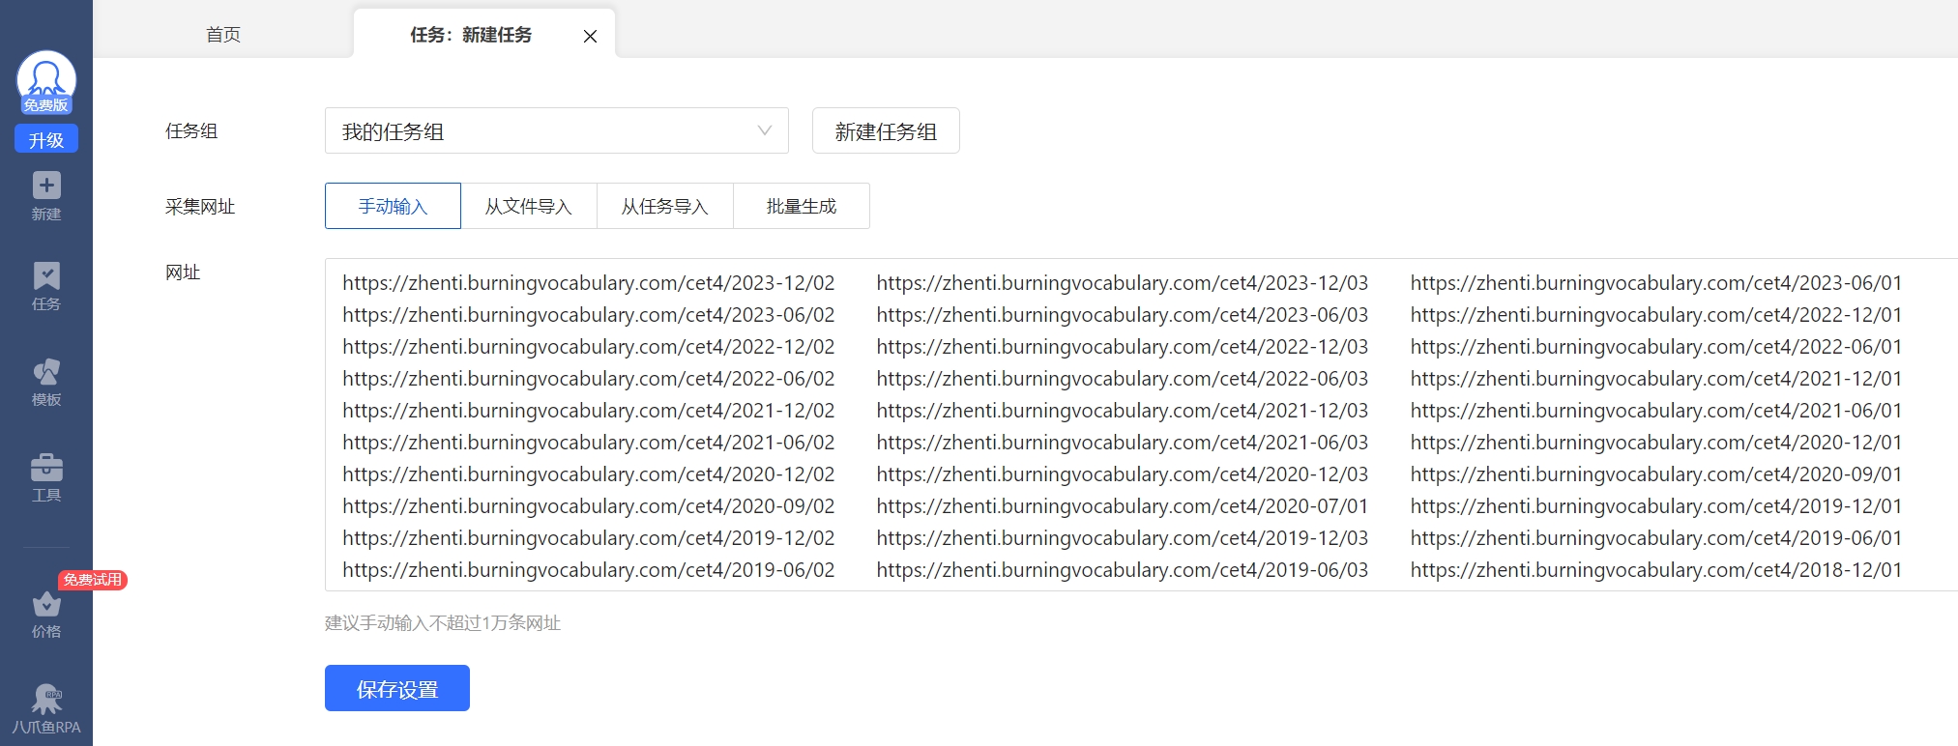Click URL ending cet4/2022-12/02
The width and height of the screenshot is (1958, 746).
coord(589,347)
